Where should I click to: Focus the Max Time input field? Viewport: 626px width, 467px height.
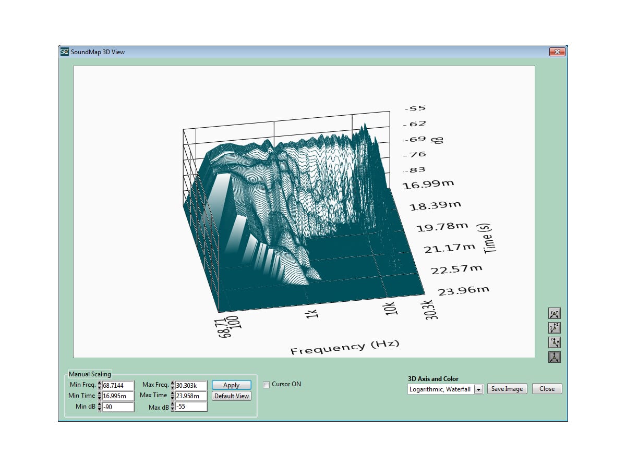[191, 396]
